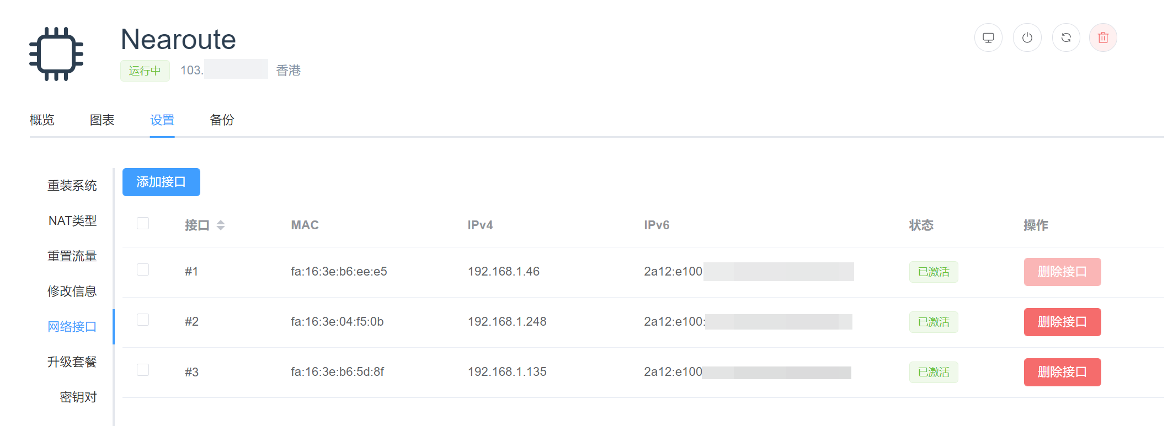Screen dimensions: 1173x426
Task: Click the CPU chip server icon
Action: [56, 54]
